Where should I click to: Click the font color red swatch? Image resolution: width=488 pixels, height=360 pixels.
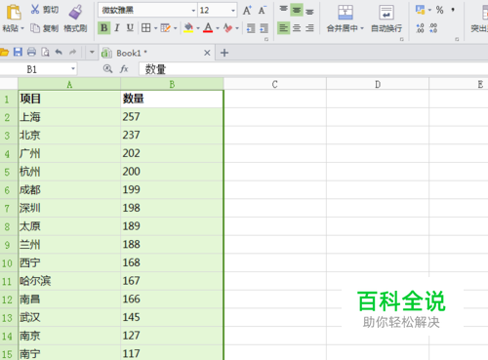(208, 28)
